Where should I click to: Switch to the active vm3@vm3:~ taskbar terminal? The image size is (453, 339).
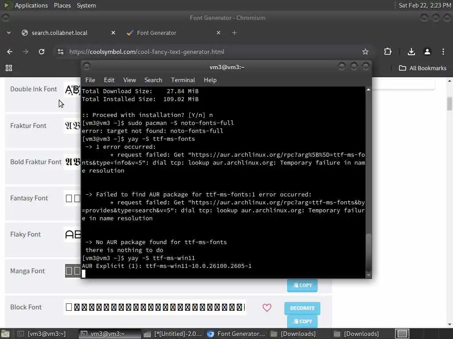pos(110,334)
